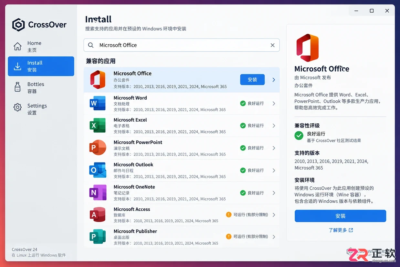Select the Microsoft Publisher entry title
This screenshot has width=400, height=267.
(x=135, y=231)
